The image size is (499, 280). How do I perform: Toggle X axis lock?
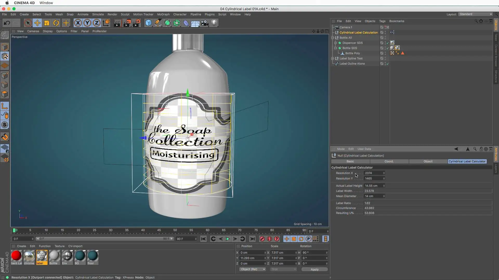[78, 23]
